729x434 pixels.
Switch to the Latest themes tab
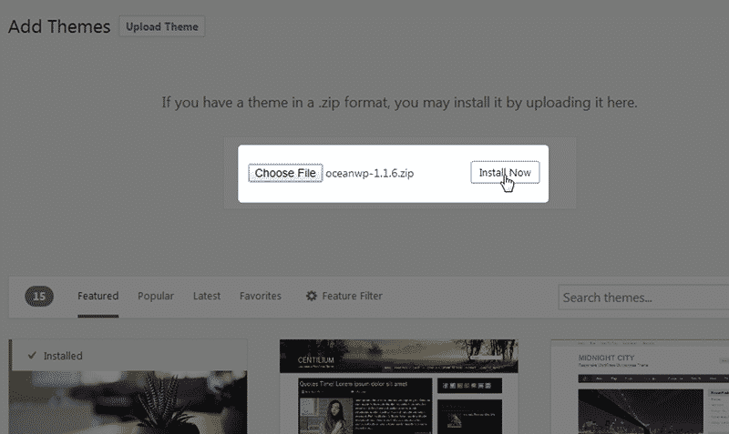coord(207,296)
